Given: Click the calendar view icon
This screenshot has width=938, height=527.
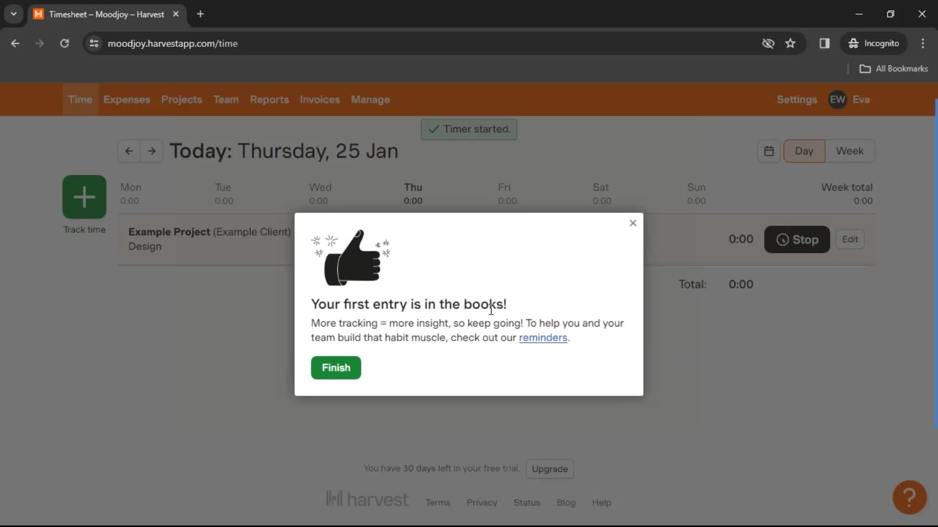Looking at the screenshot, I should [769, 151].
